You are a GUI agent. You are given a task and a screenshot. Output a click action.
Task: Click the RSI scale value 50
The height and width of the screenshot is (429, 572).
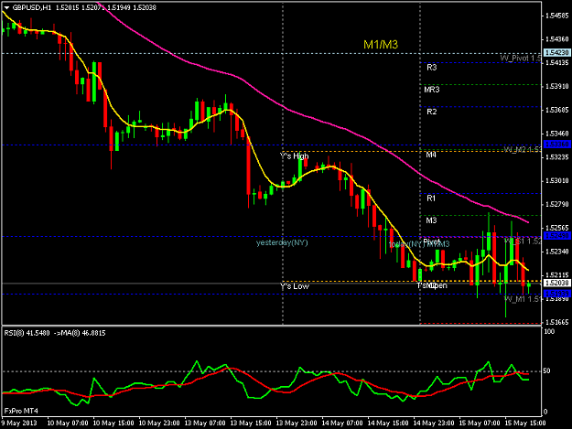pyautogui.click(x=546, y=371)
